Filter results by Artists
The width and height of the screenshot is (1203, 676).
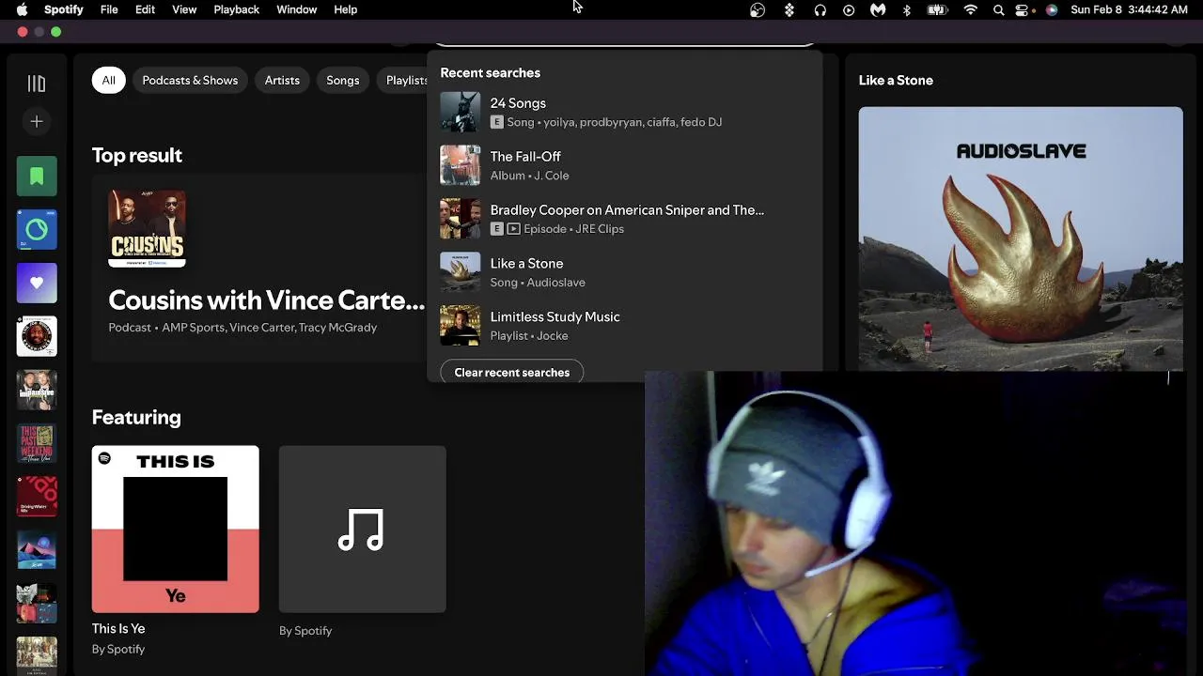click(282, 80)
